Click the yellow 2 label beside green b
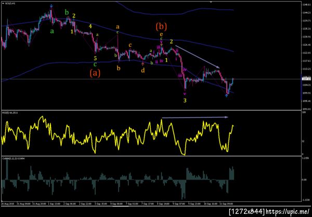This screenshot has width=312, height=217. pyautogui.click(x=74, y=16)
